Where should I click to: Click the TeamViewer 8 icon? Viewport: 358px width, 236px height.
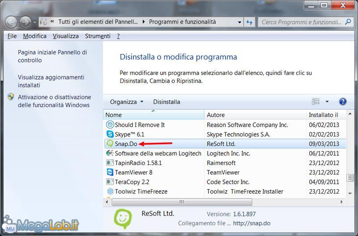110,172
